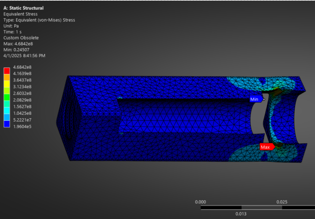Click the "Unit: Pa" text
This screenshot has width=315, height=219.
(11, 26)
